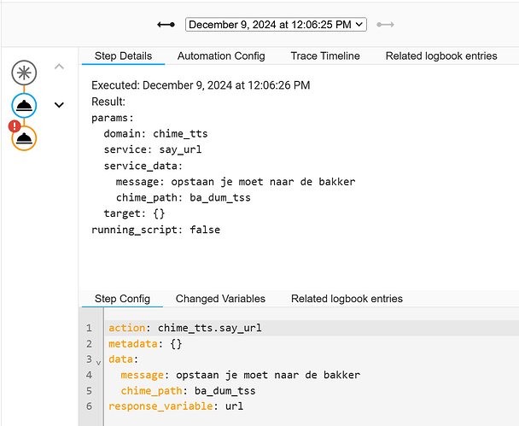Click the up chevron for previous step
The height and width of the screenshot is (426, 519).
coord(59,66)
